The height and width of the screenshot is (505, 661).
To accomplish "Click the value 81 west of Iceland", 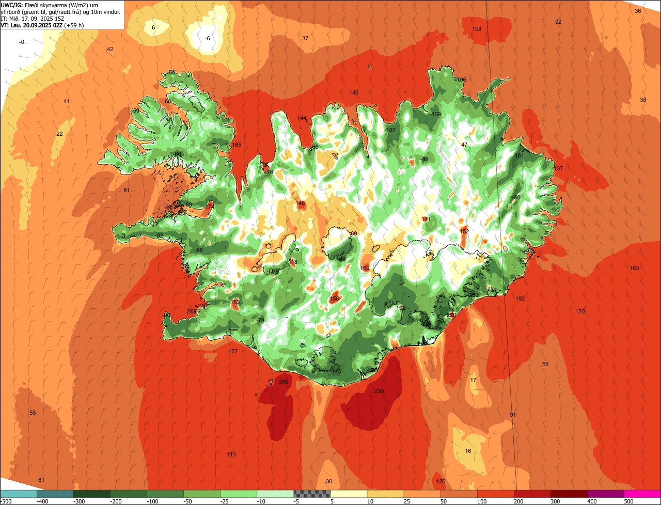I will click(127, 190).
